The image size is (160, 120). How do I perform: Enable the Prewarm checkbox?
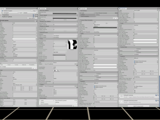pyautogui.click(x=13, y=26)
